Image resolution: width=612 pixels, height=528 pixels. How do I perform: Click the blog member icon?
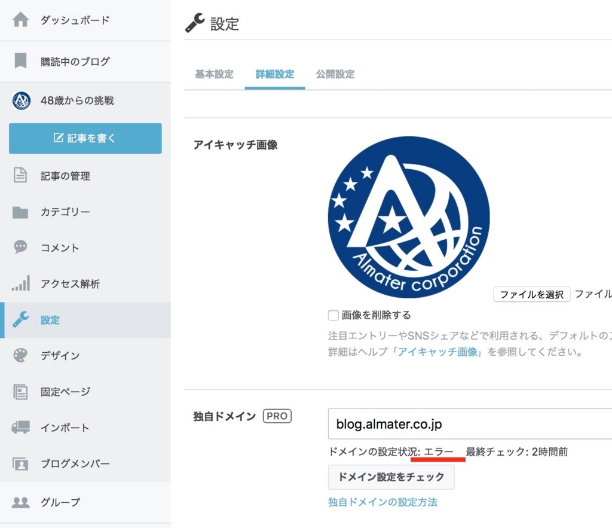coord(20,463)
